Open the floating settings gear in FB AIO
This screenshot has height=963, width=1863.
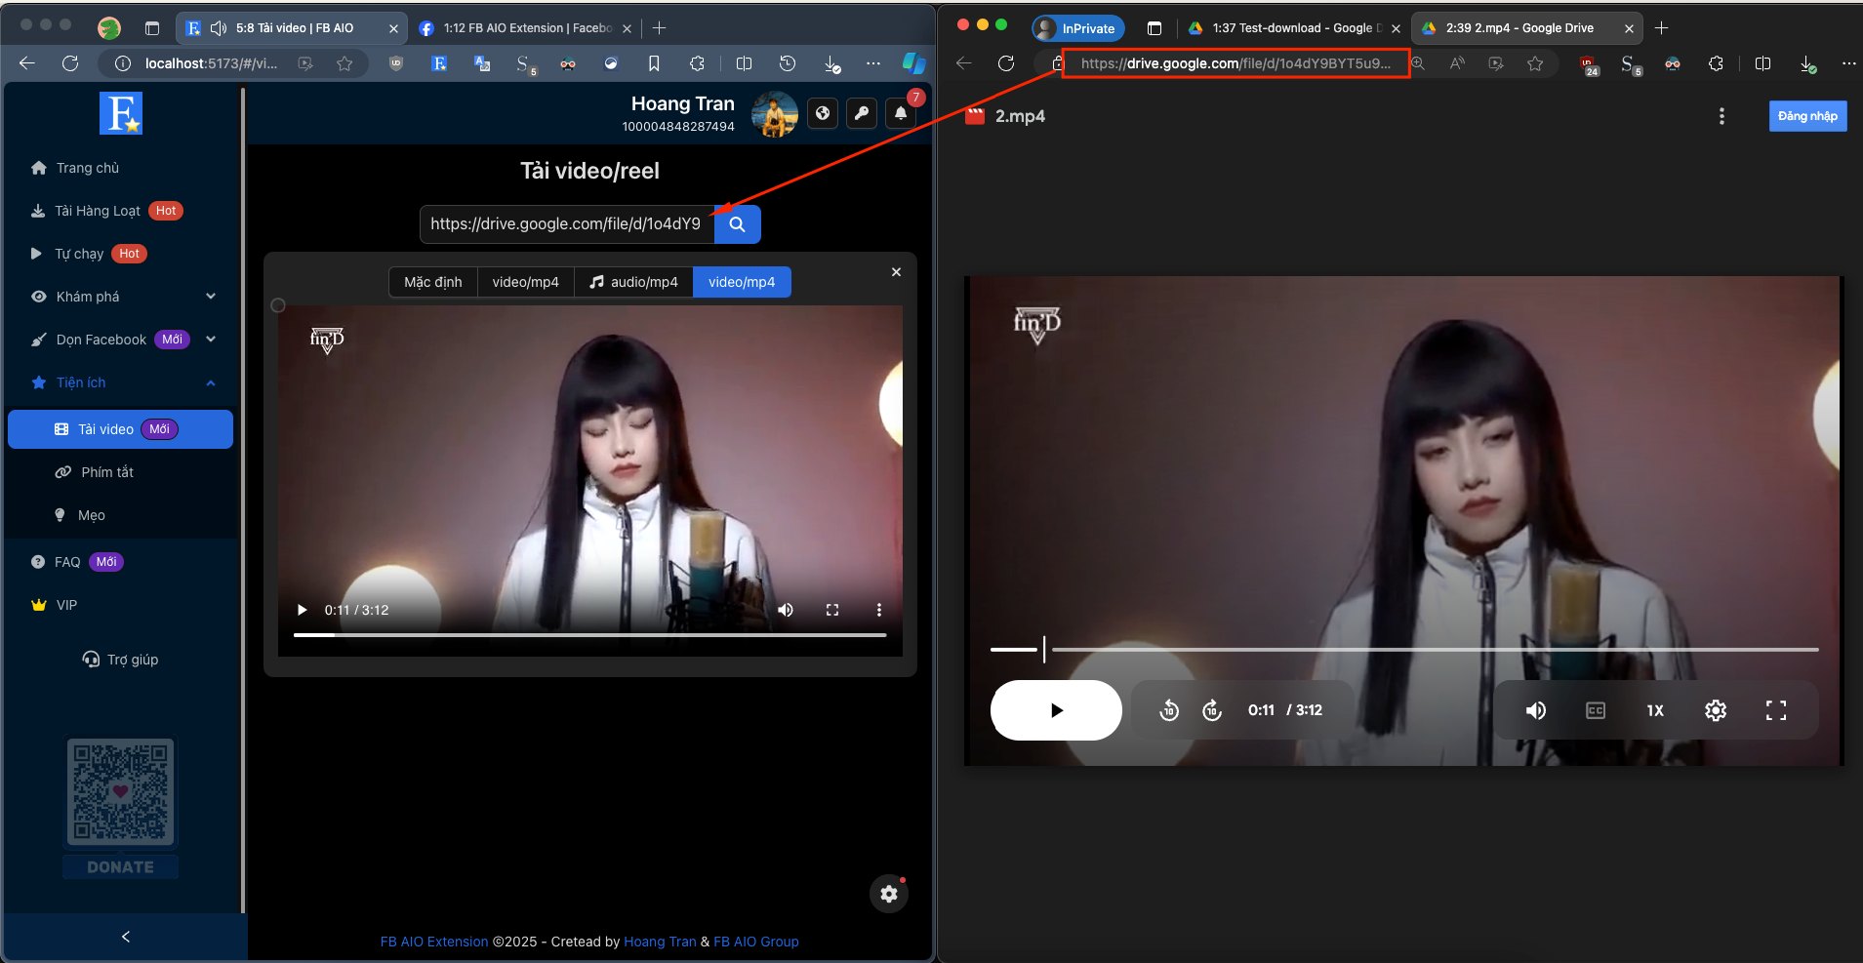[889, 894]
